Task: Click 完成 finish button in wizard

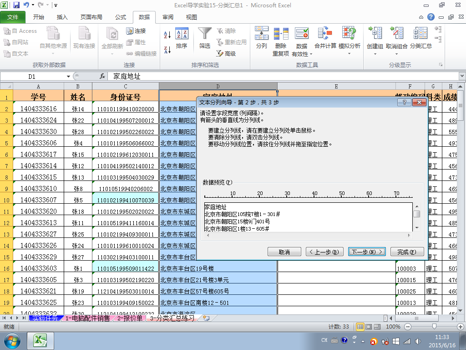Action: 407,252
